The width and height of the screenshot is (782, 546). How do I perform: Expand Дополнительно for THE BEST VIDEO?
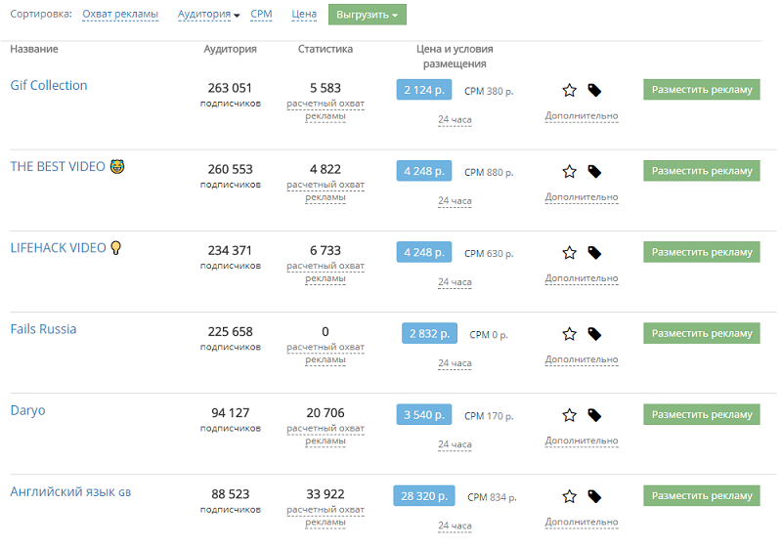(582, 197)
